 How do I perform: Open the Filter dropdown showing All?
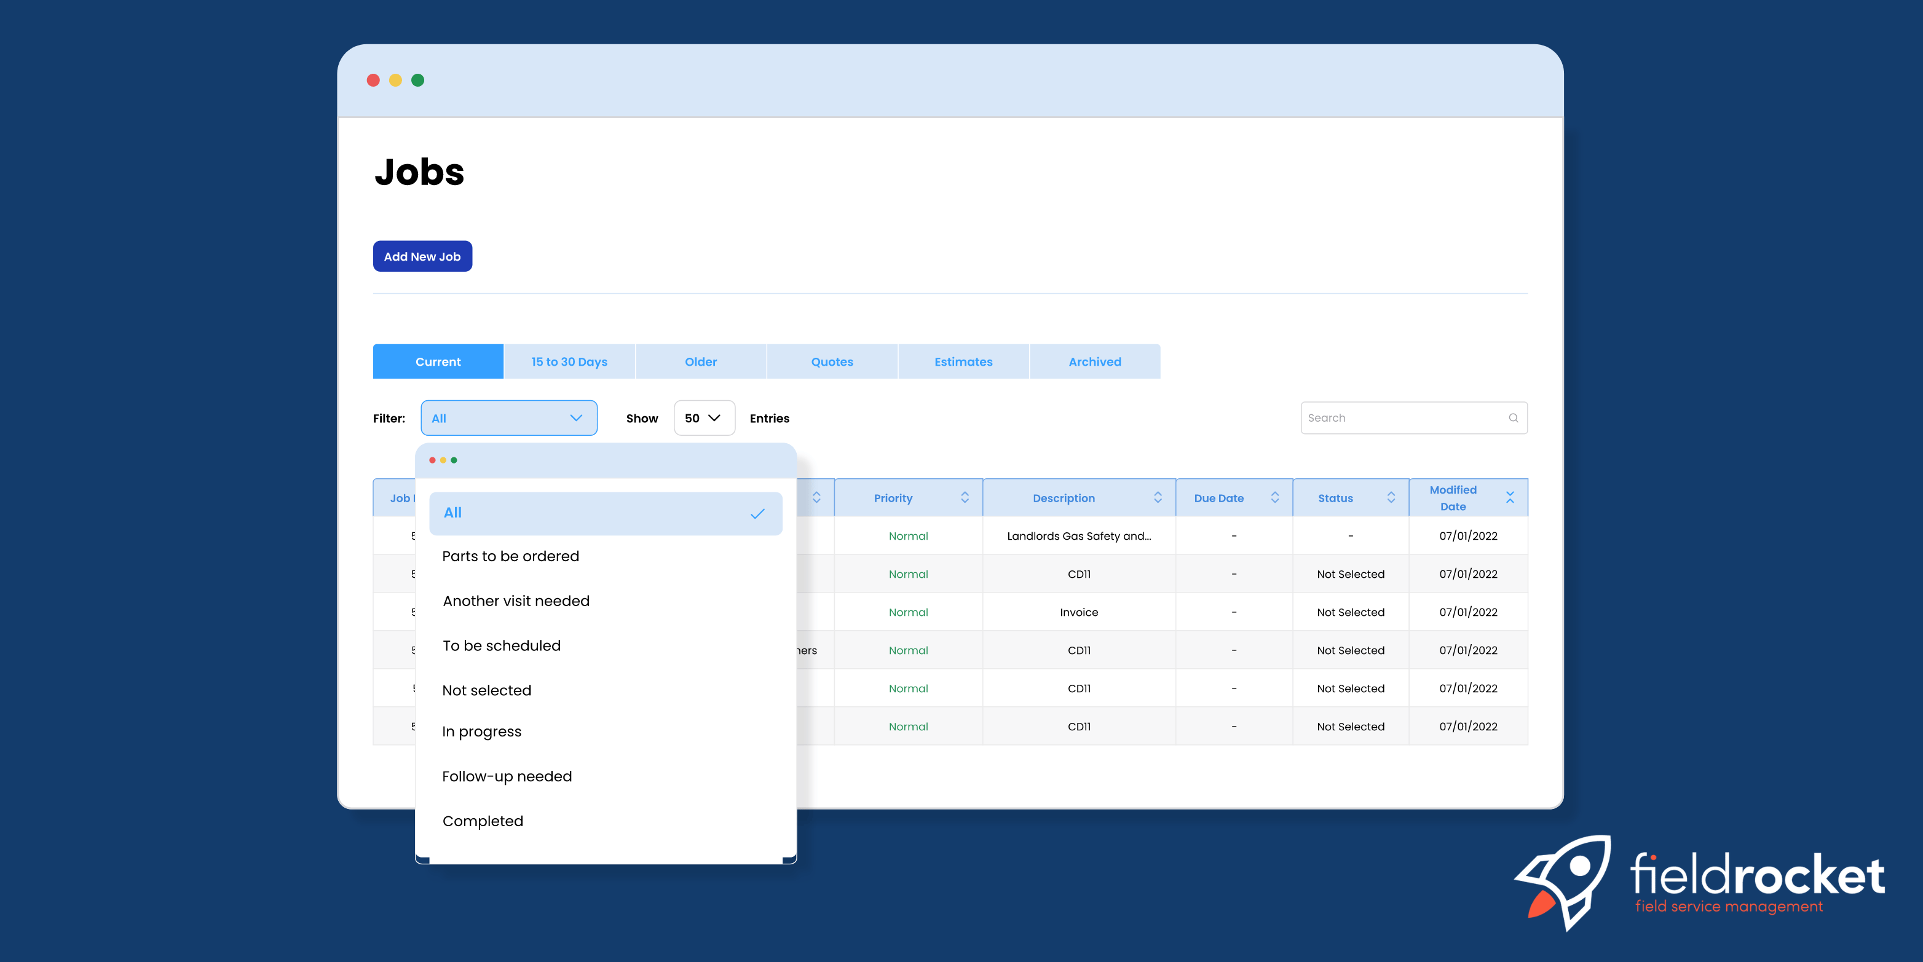click(508, 418)
